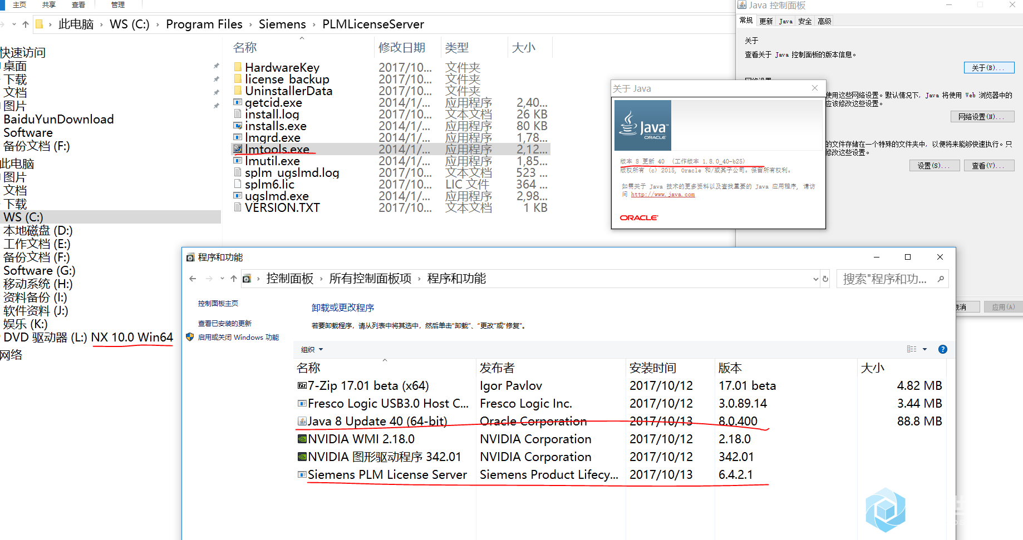
Task: Expand the chevron after 所有控制面板项 breadcrumb
Action: [x=419, y=279]
